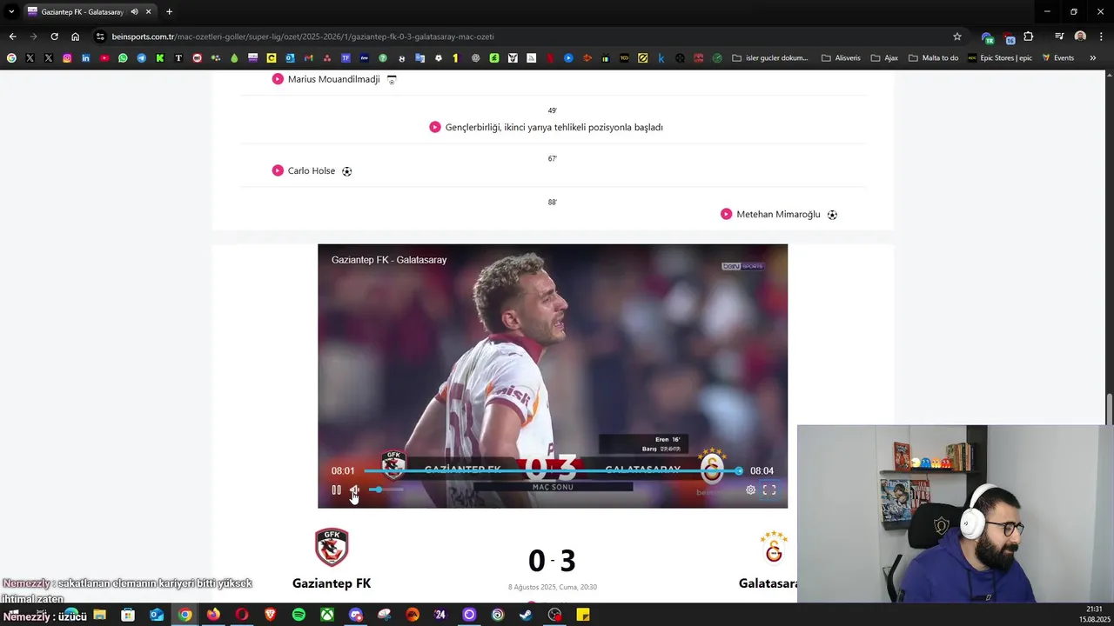Open the Carlo Holse event text

312,171
